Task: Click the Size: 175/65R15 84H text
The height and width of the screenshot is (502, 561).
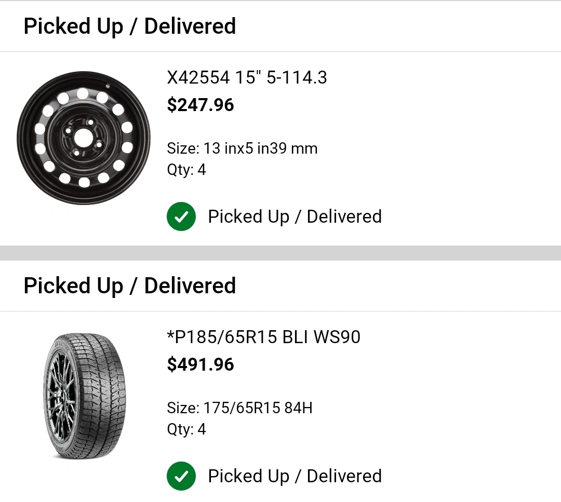Action: 239,409
